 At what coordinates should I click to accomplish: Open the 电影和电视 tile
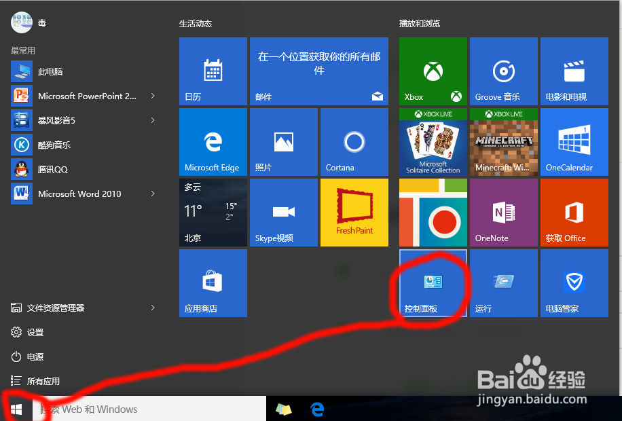pyautogui.click(x=574, y=71)
